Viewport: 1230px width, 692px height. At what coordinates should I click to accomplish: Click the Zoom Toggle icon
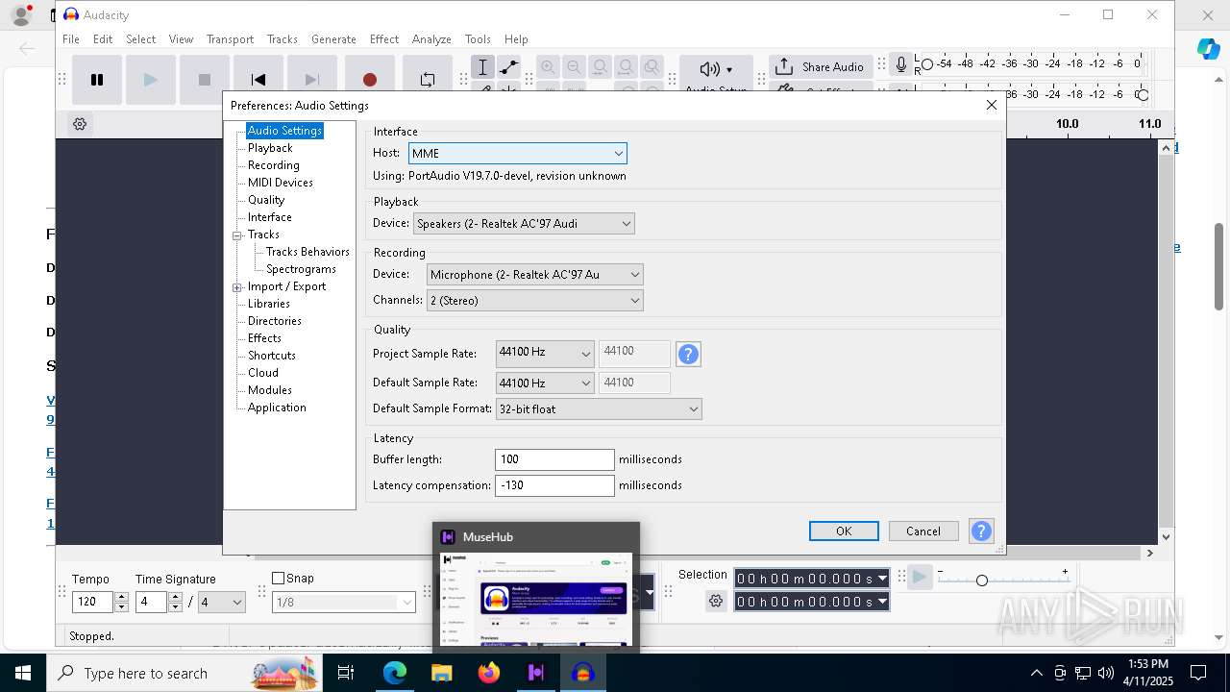[652, 67]
